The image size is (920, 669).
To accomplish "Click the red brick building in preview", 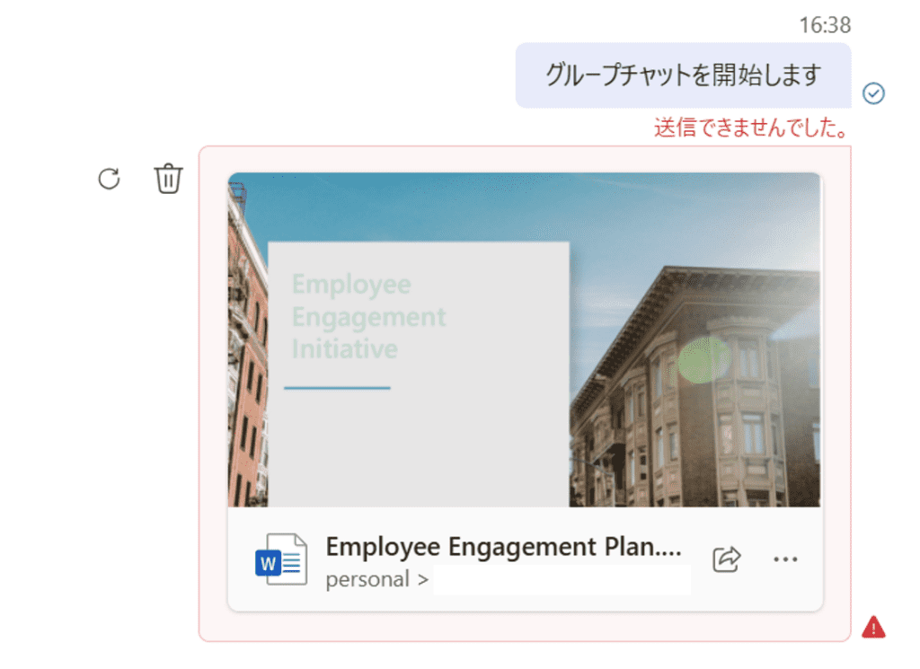I will [247, 377].
